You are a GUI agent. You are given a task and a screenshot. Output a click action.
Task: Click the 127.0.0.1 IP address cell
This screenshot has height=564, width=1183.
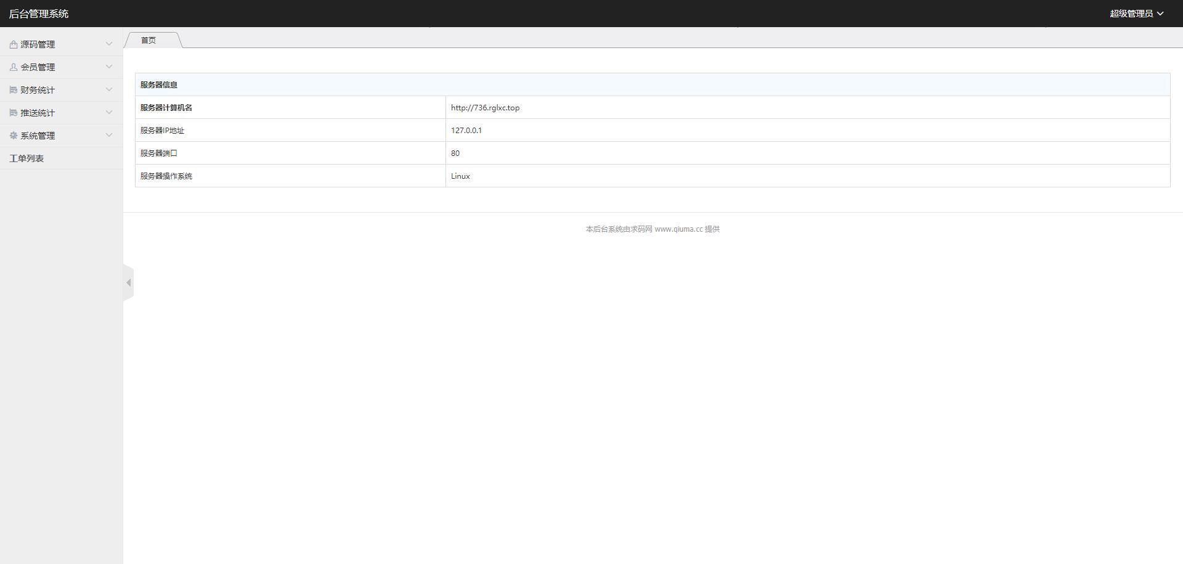pyautogui.click(x=466, y=131)
